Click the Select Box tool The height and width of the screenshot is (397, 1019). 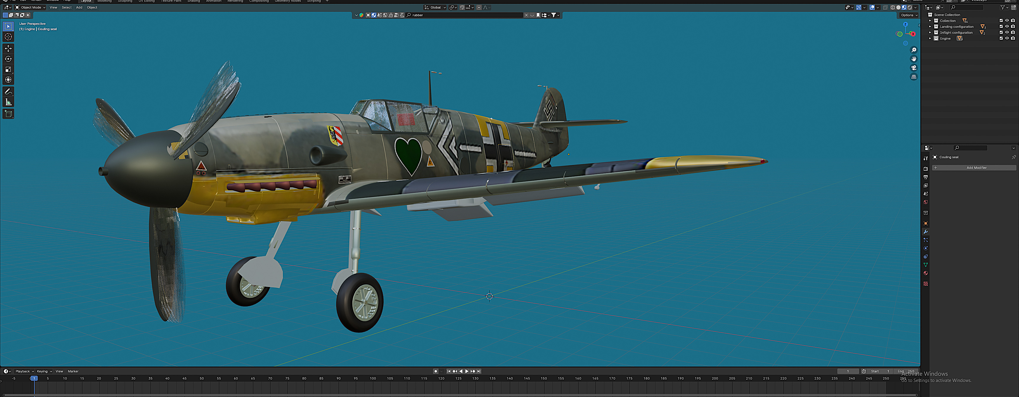pos(8,26)
